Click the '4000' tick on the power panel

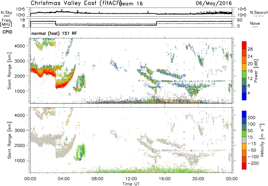tap(20, 46)
